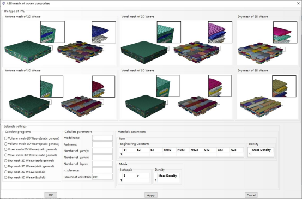Click the Volume mesh 2D Weave block image
This screenshot has width=302, height=199.
click(28, 52)
